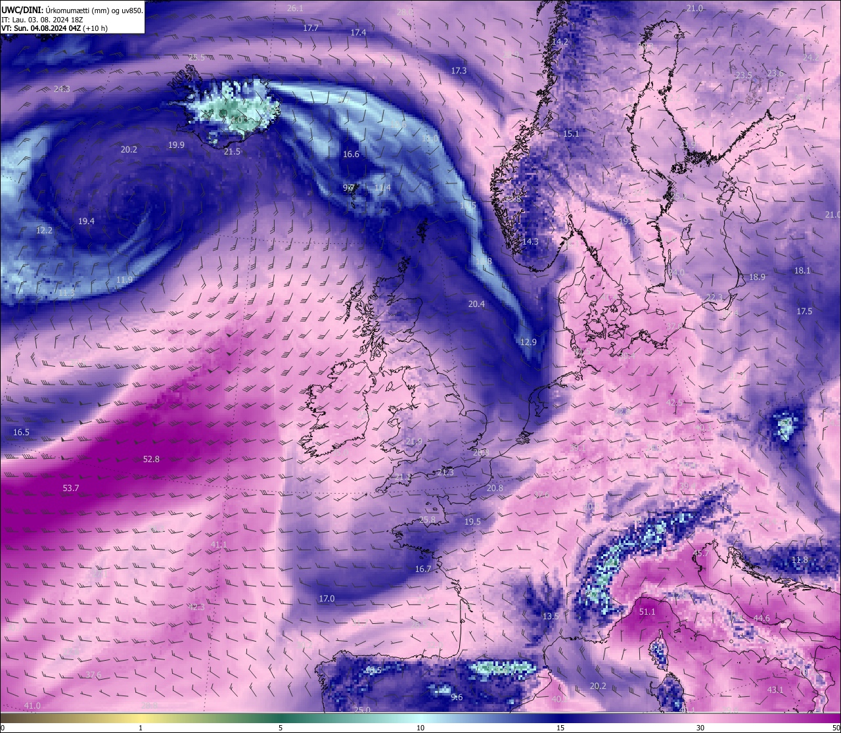
Task: Click the 51.1 value near Corsica
Action: pos(647,611)
